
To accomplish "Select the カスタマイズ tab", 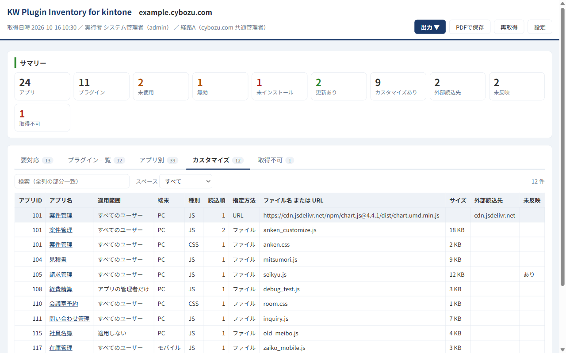I will 218,160.
